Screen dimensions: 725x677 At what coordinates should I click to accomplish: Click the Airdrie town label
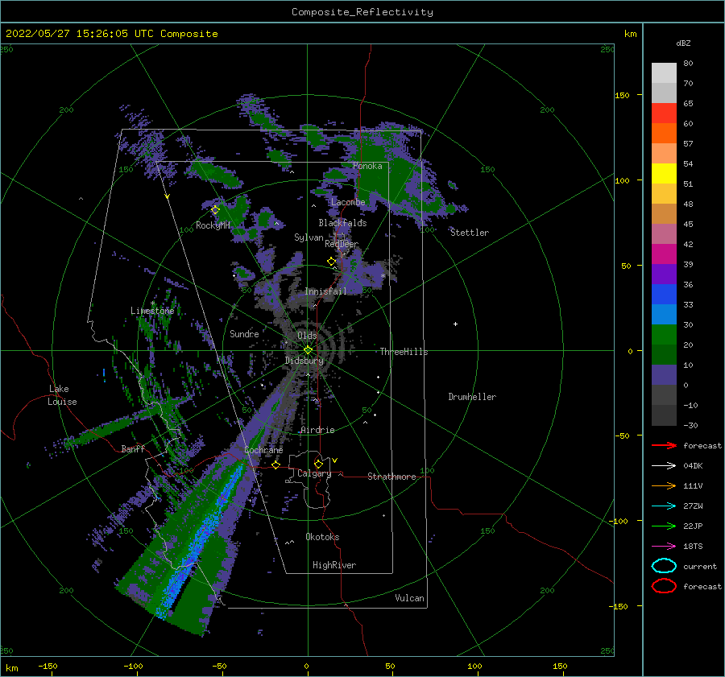point(317,430)
